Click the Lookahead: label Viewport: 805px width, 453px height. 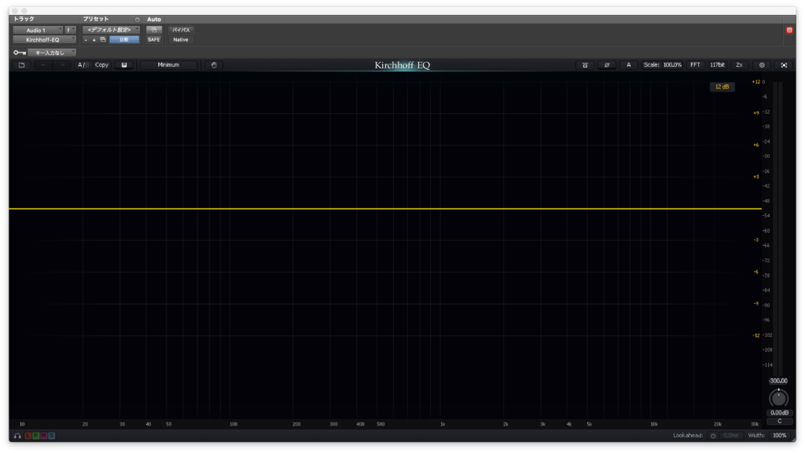(x=688, y=436)
